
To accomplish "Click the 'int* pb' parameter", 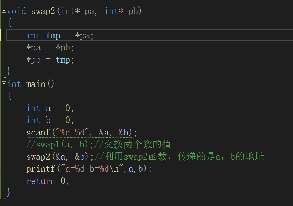I will point(121,11).
